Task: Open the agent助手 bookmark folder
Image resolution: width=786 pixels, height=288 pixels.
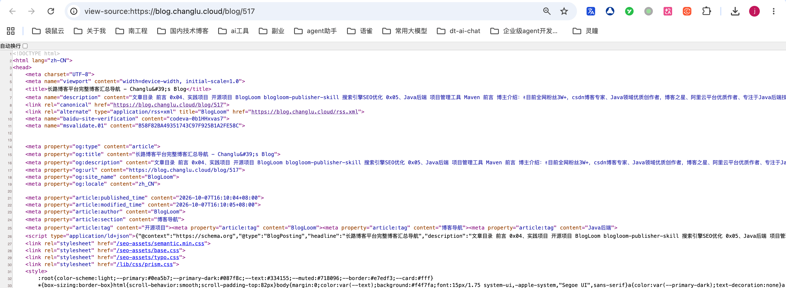Action: (x=315, y=31)
